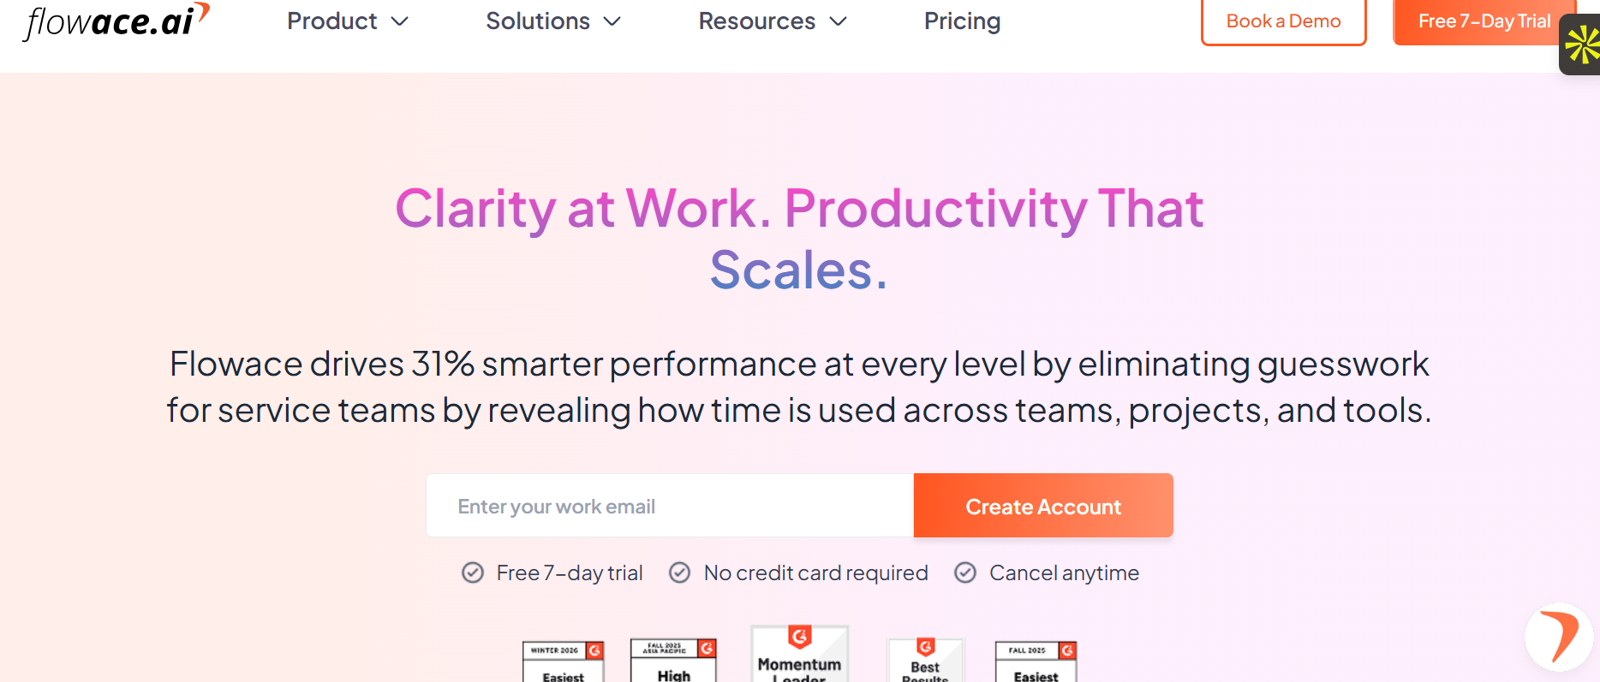Click the Winter 2026 Easiest G2 badge

click(x=564, y=661)
